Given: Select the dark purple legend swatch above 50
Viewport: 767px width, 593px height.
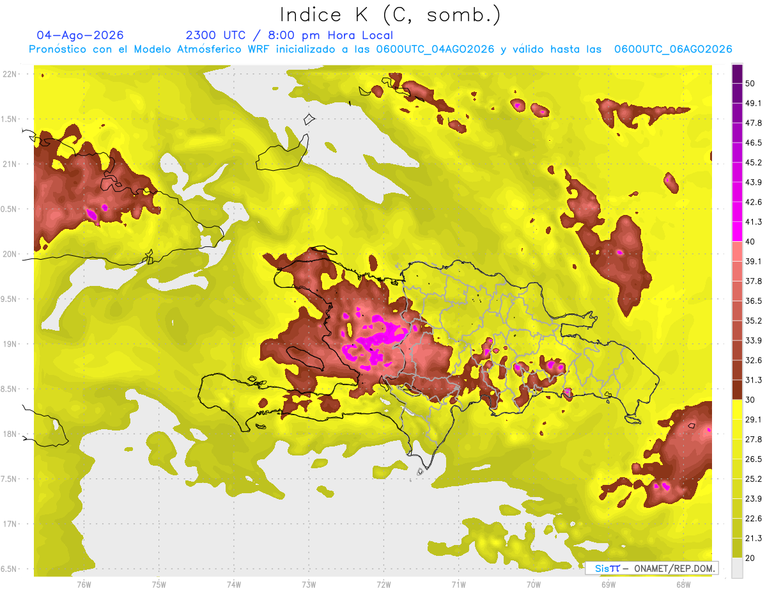Looking at the screenshot, I should coord(737,74).
